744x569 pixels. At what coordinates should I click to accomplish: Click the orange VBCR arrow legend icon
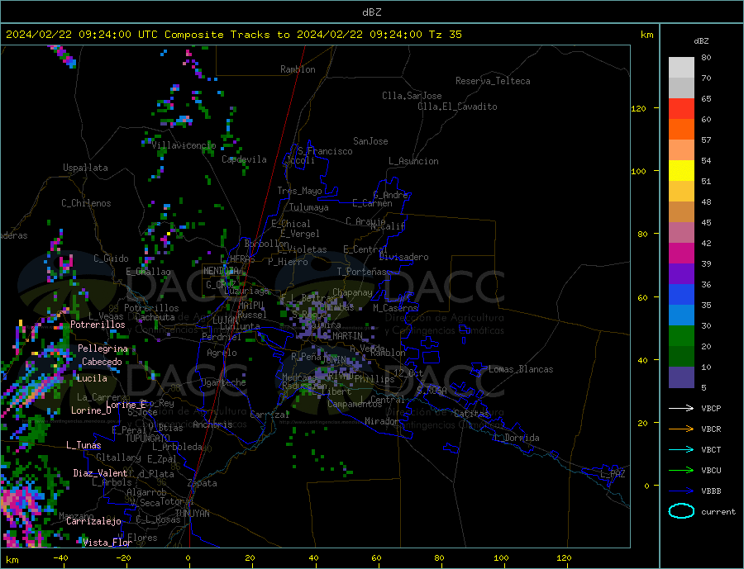[681, 429]
